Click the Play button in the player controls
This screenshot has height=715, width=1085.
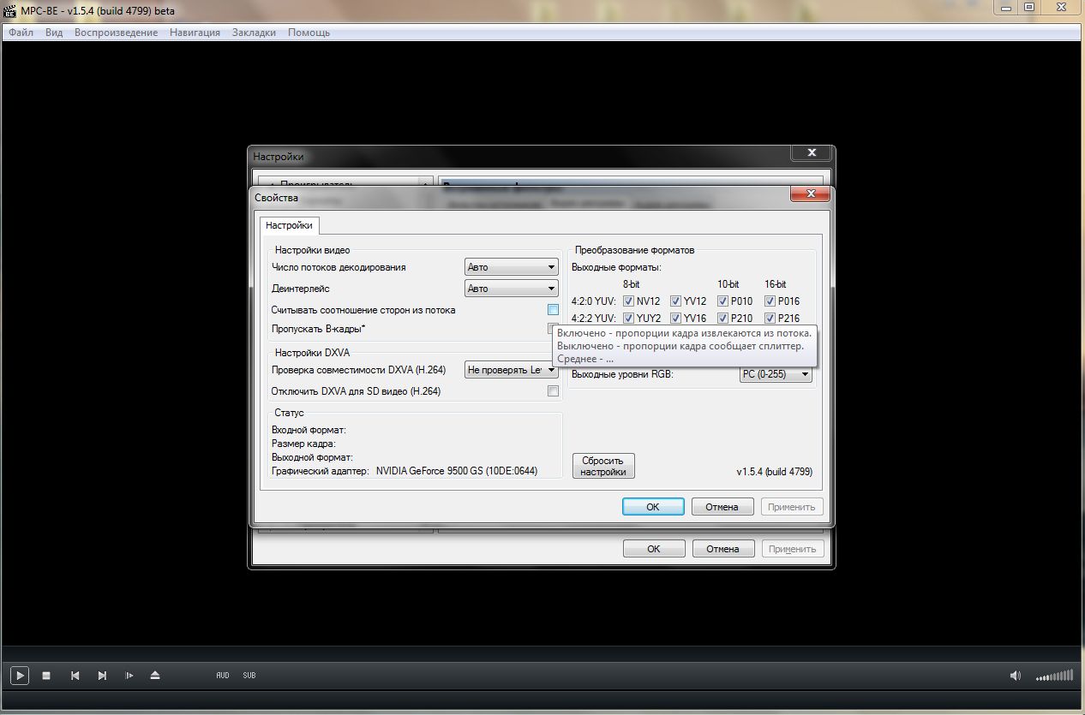(20, 676)
